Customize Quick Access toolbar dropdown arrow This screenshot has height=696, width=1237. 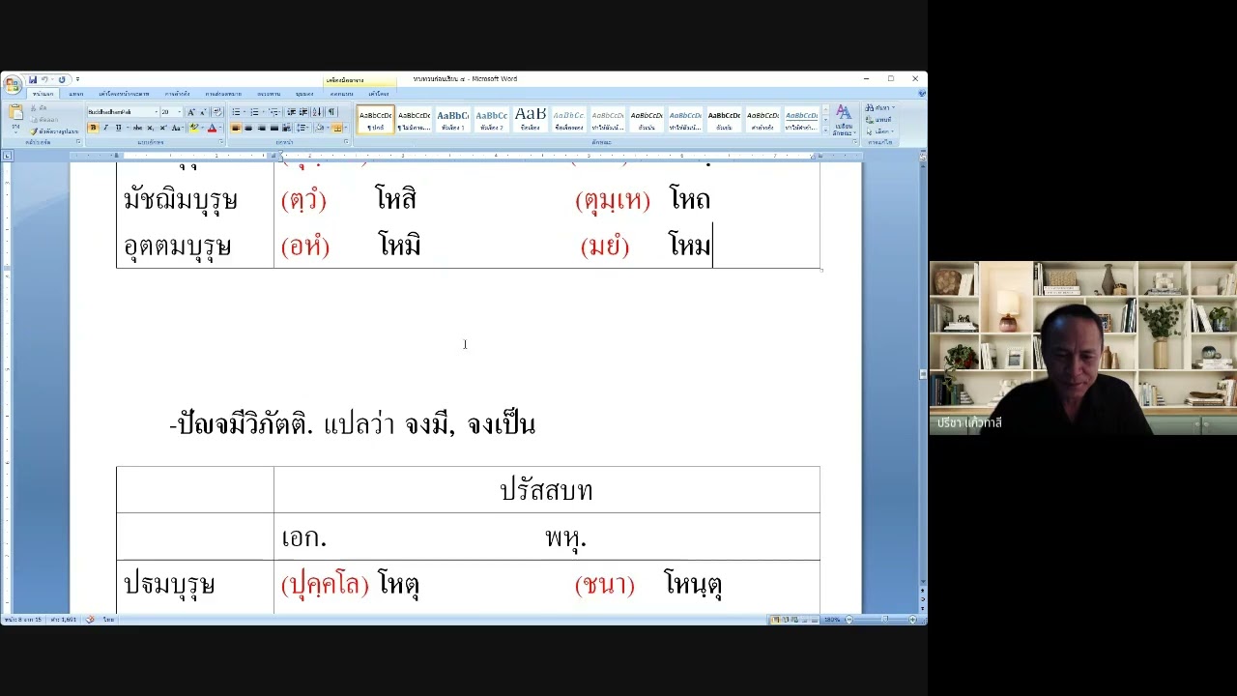77,79
